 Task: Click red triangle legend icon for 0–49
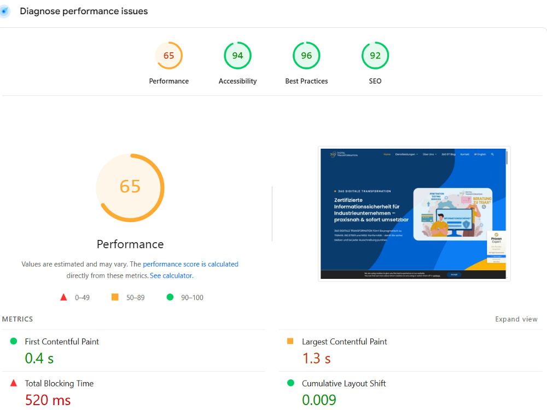point(63,297)
